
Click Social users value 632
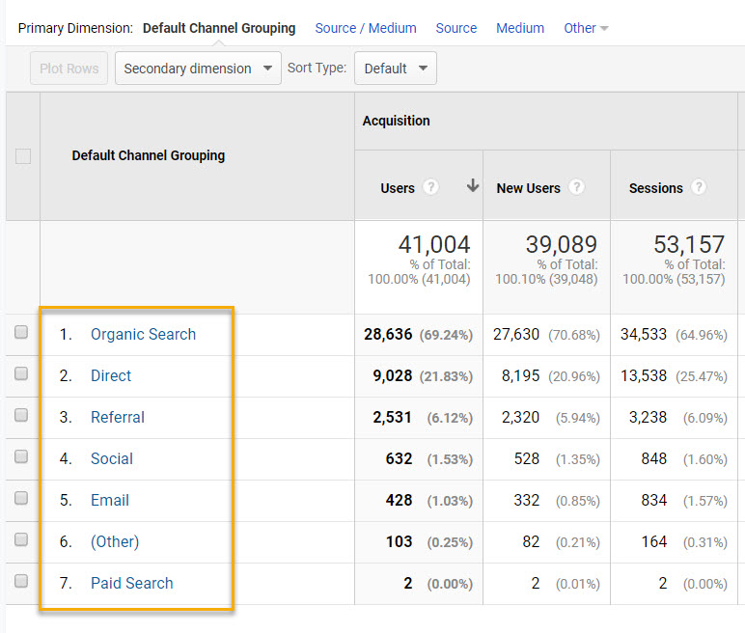point(399,458)
